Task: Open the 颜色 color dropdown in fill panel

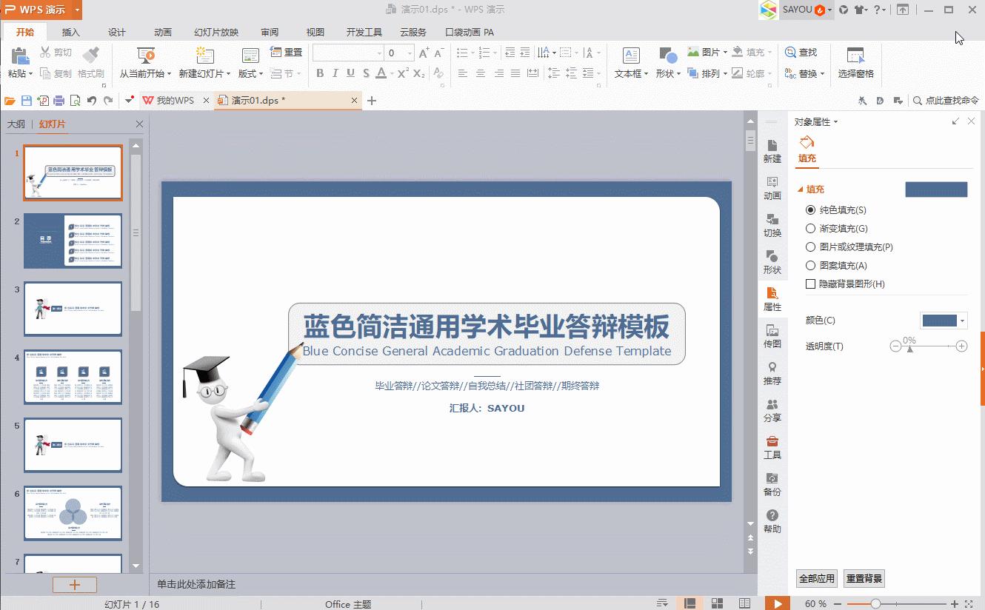Action: coord(942,320)
